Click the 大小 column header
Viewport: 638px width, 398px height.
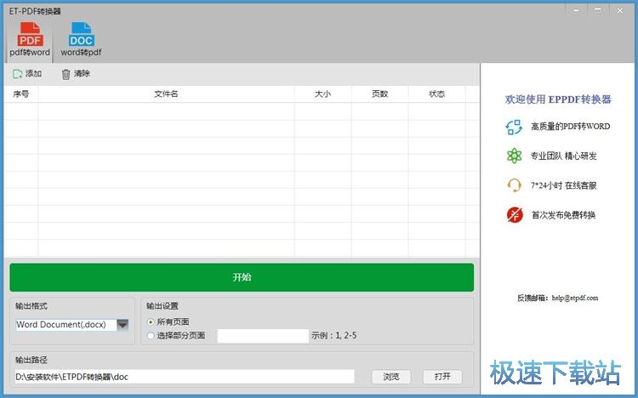click(x=322, y=94)
